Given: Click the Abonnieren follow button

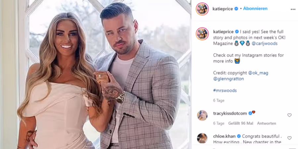Looking at the screenshot, I should (x=255, y=9).
